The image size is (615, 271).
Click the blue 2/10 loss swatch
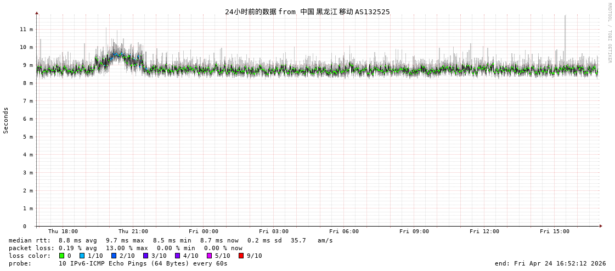(114, 256)
